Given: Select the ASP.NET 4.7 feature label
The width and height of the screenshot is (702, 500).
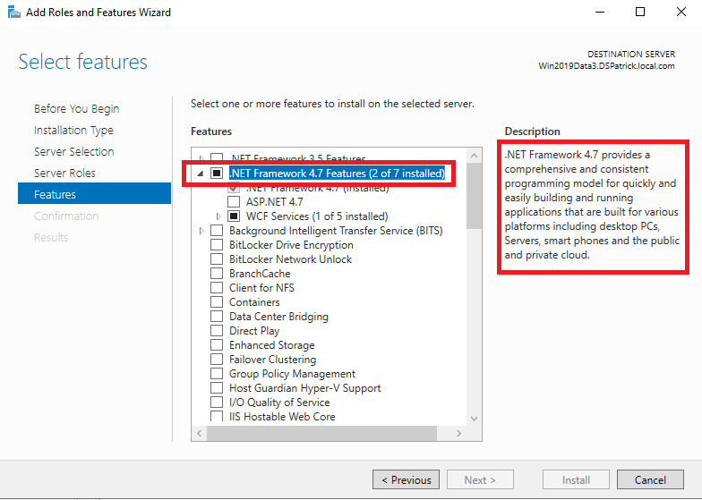Looking at the screenshot, I should click(x=274, y=202).
